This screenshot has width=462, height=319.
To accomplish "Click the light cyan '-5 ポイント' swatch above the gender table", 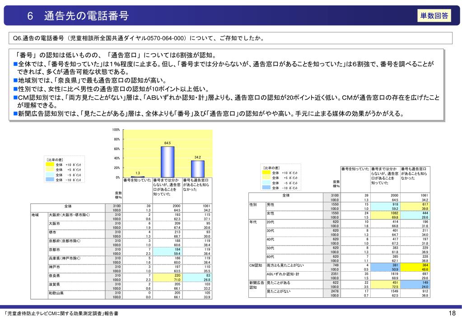I will 266,182.
